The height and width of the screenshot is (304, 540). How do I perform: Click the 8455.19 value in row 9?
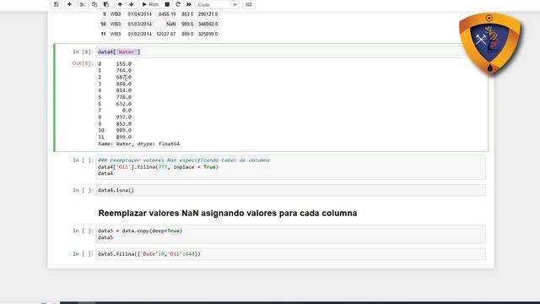tap(167, 14)
